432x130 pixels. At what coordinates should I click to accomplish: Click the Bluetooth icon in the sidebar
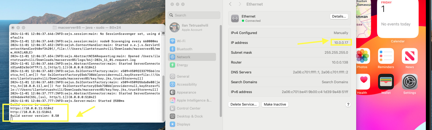(x=172, y=49)
